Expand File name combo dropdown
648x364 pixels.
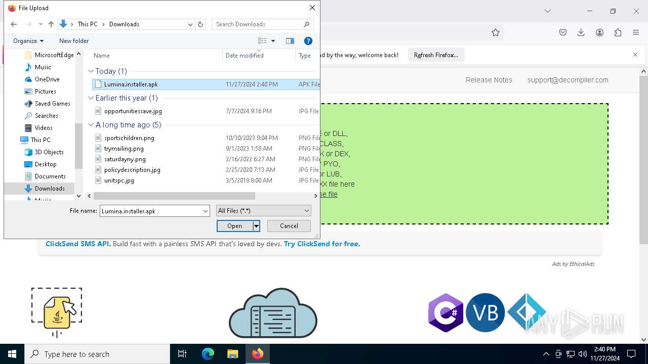[x=206, y=211]
